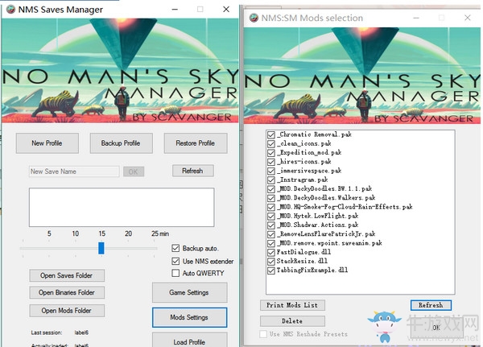Minimize the NMS Saves Manager window

[x=175, y=9]
